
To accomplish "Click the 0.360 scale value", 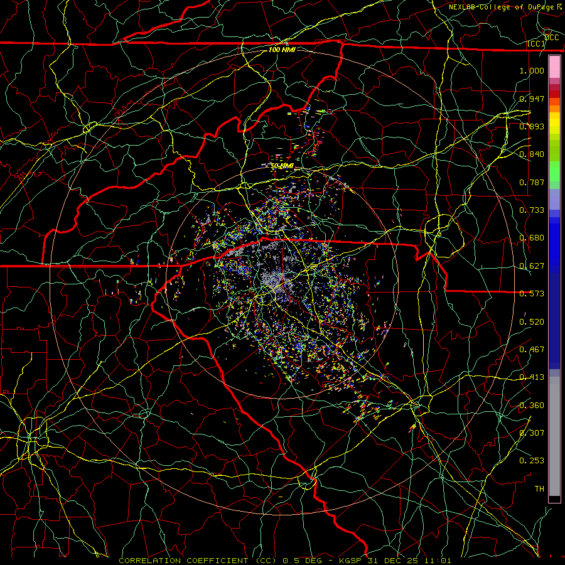I will tap(532, 406).
